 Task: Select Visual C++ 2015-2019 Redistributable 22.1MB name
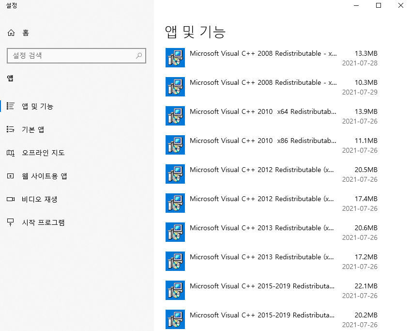click(x=262, y=286)
